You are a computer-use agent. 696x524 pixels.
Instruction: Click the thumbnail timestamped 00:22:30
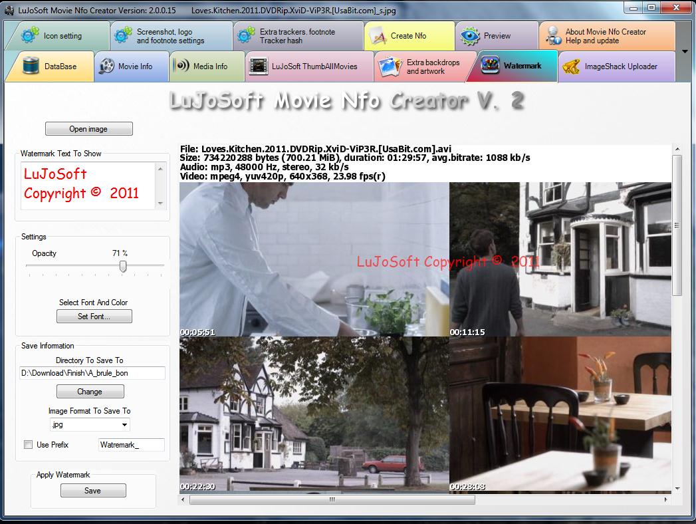[x=314, y=414]
